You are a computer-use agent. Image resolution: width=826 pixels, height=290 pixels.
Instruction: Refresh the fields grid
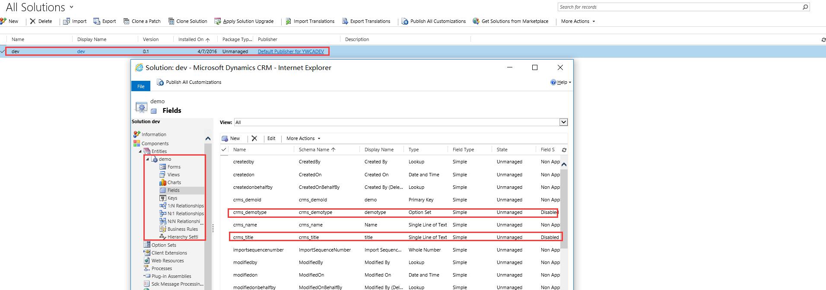click(564, 150)
